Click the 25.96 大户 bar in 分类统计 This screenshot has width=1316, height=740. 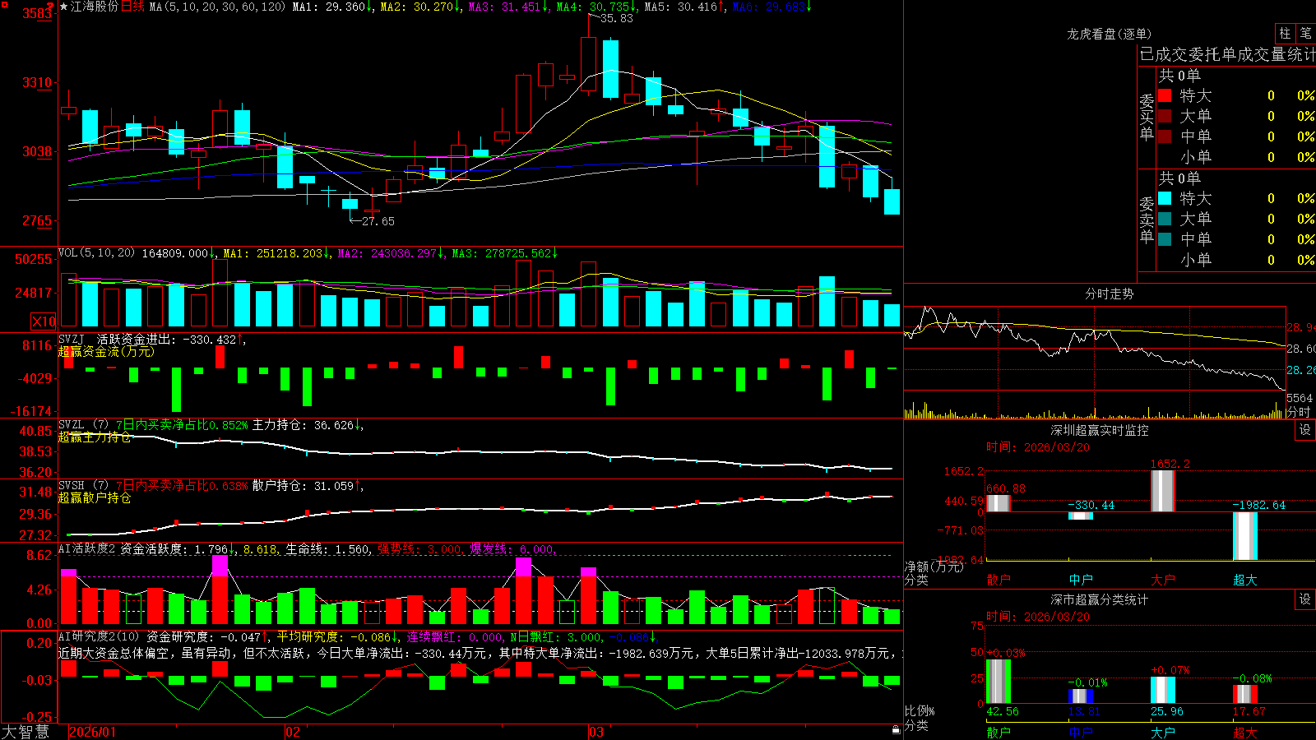[1163, 691]
